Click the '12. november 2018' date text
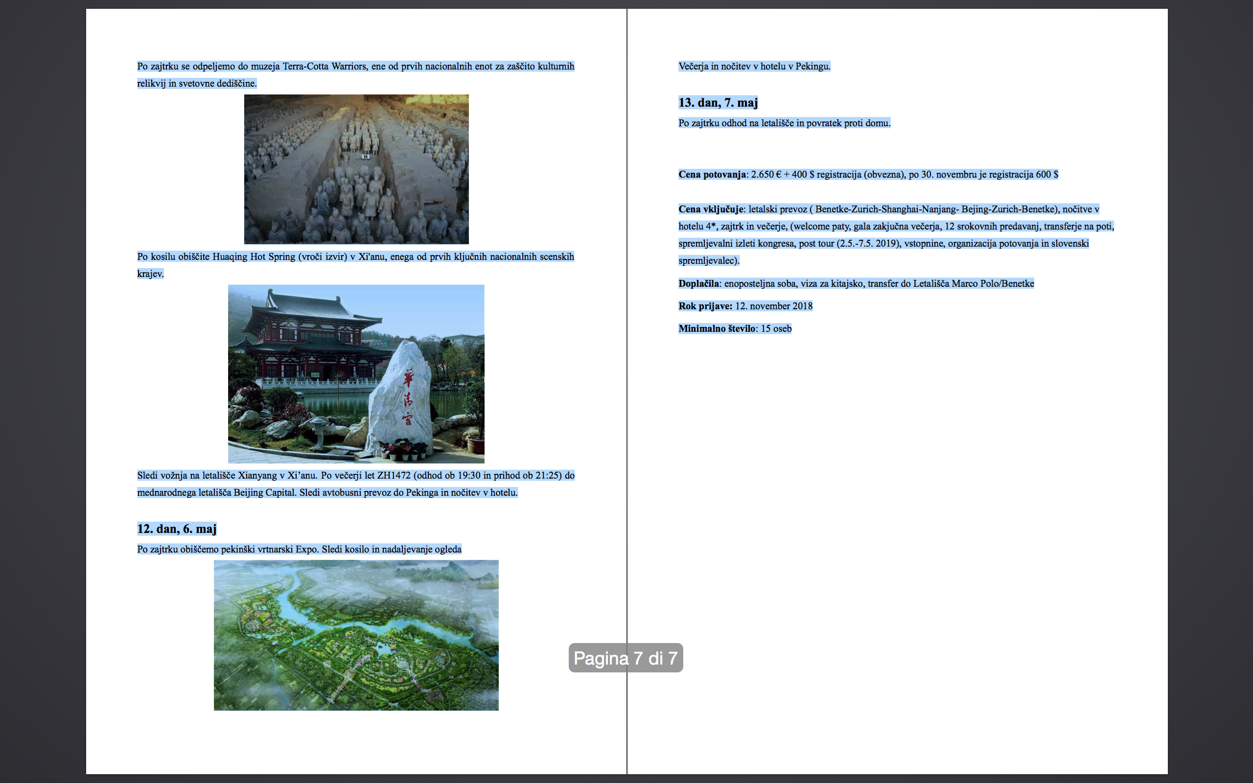 pyautogui.click(x=773, y=306)
